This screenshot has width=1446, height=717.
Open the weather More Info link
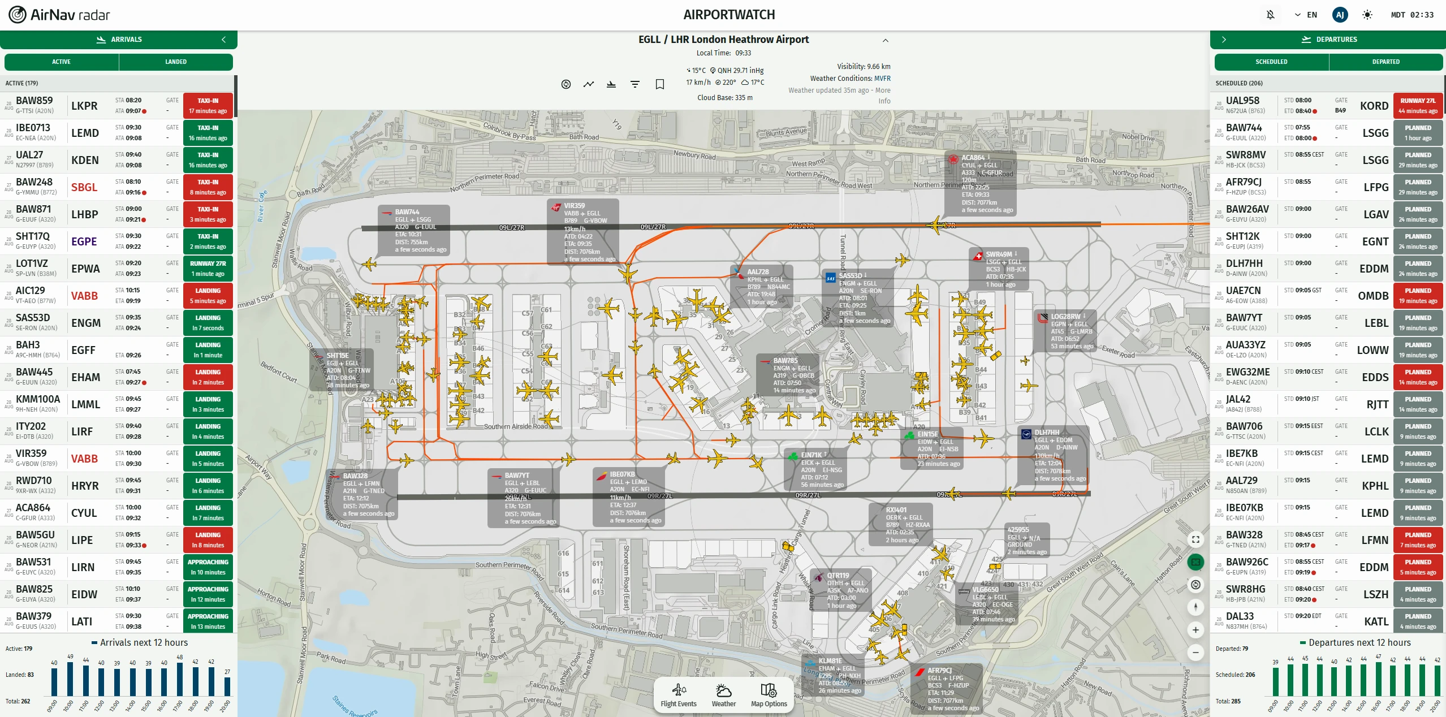[x=884, y=96]
